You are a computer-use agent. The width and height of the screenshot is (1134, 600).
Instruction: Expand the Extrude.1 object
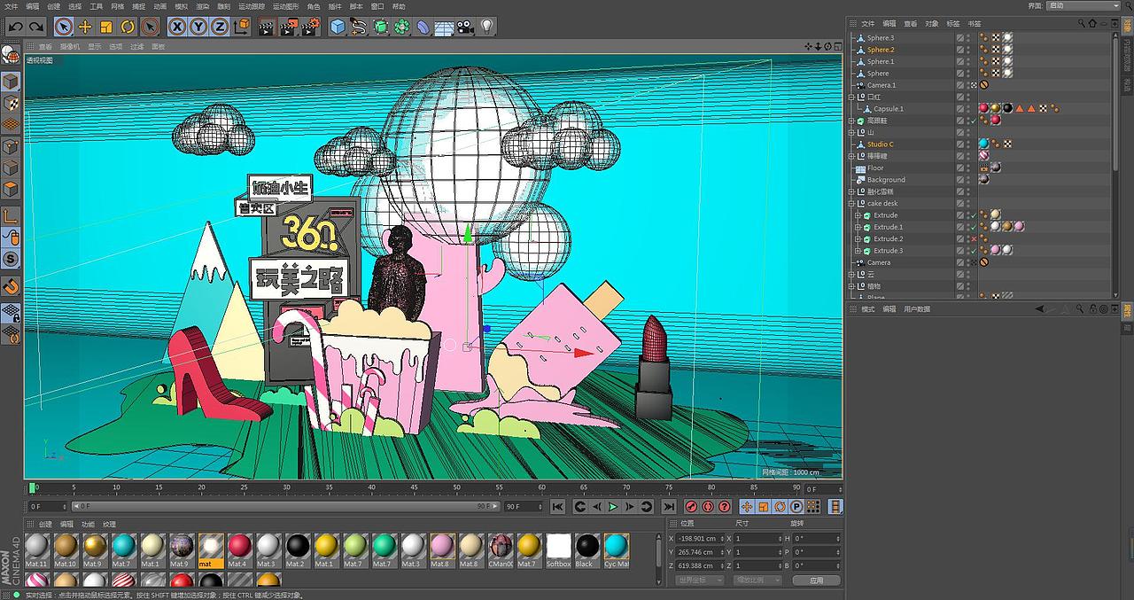858,227
